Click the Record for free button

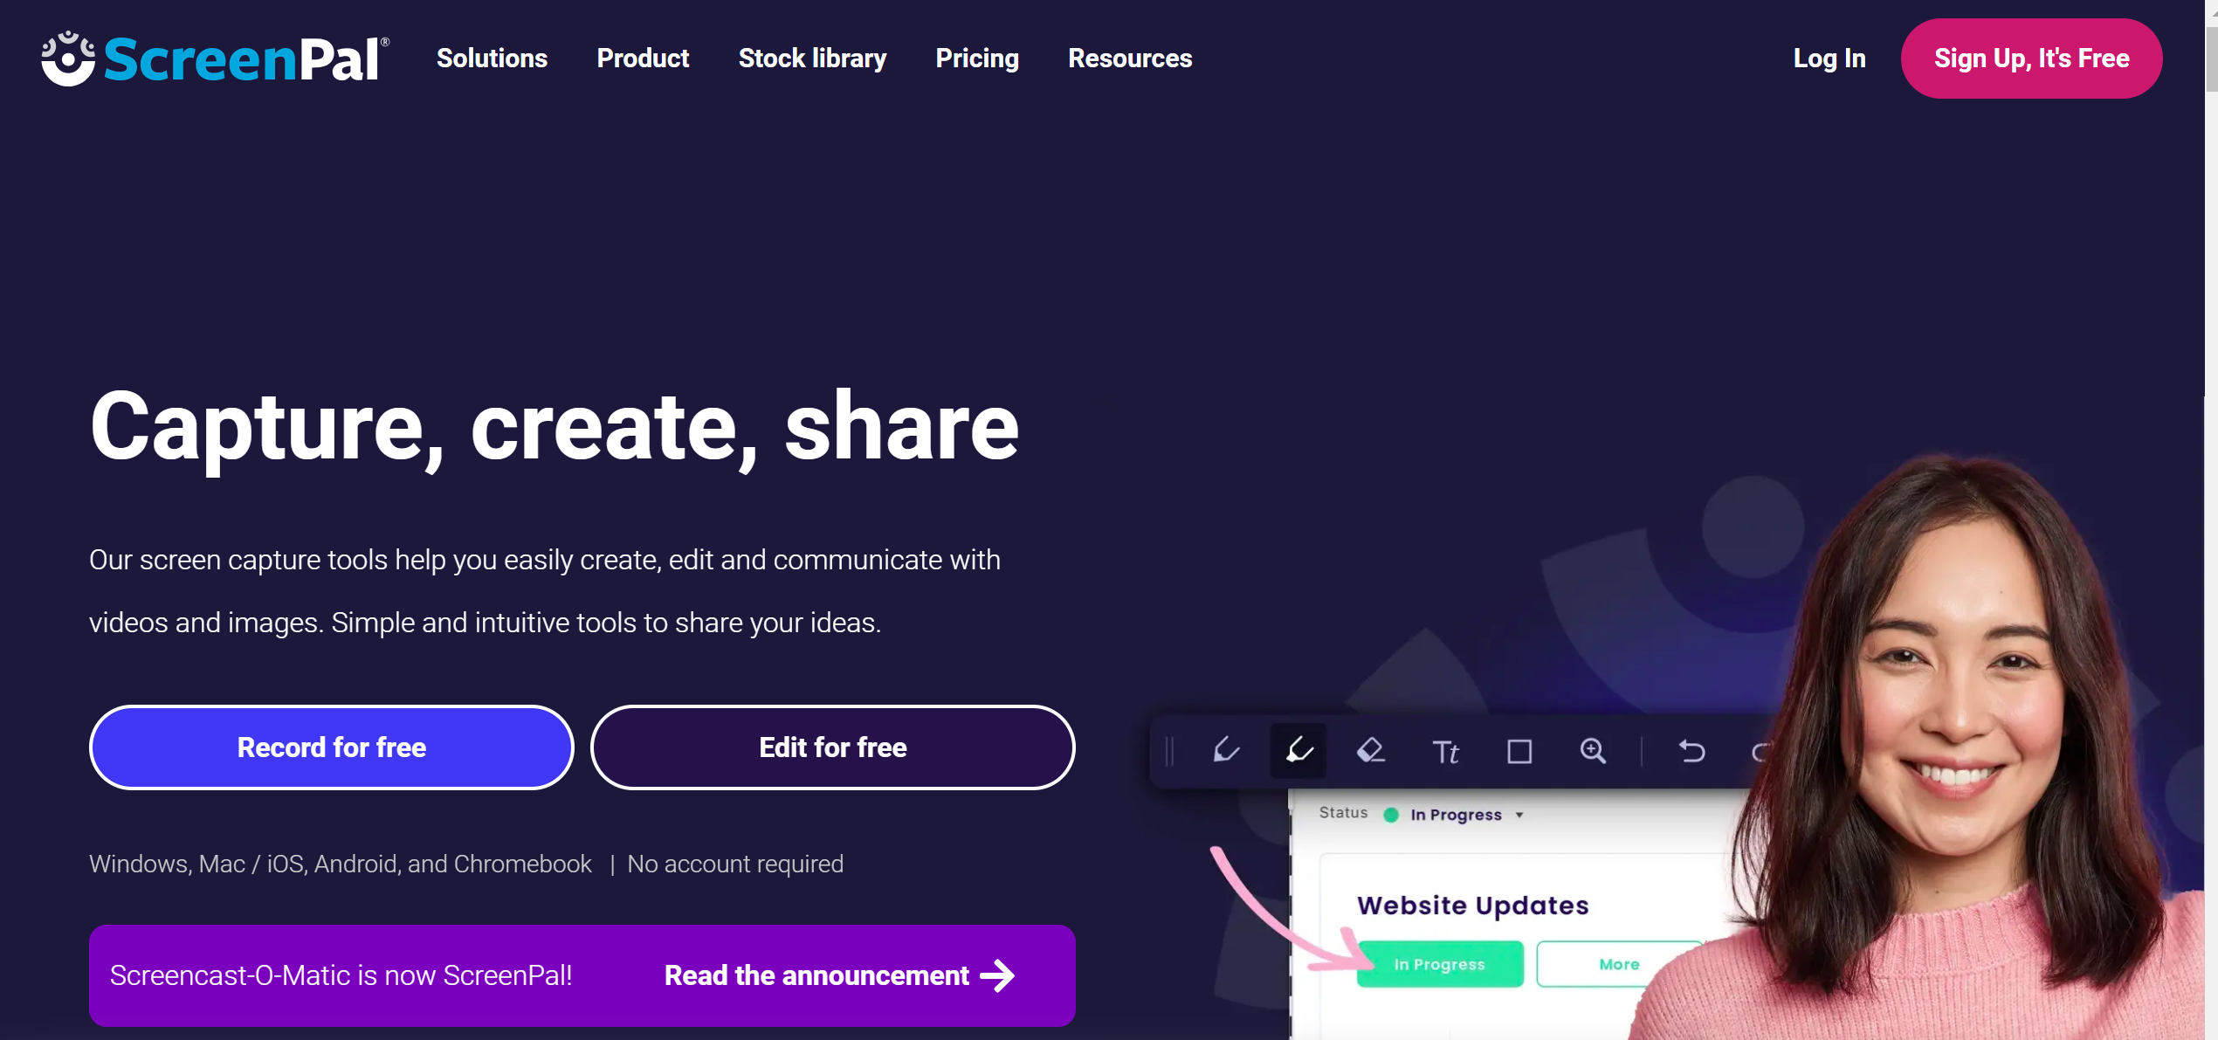coord(331,747)
